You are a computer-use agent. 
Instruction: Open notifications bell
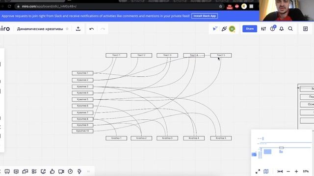click(282, 29)
